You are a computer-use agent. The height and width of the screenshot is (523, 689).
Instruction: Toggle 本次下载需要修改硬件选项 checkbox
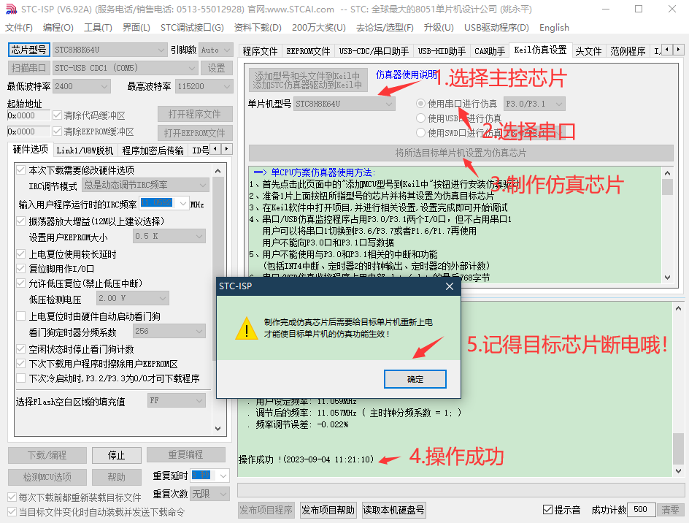pyautogui.click(x=20, y=169)
